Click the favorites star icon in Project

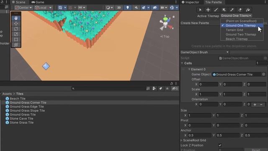(x=167, y=89)
